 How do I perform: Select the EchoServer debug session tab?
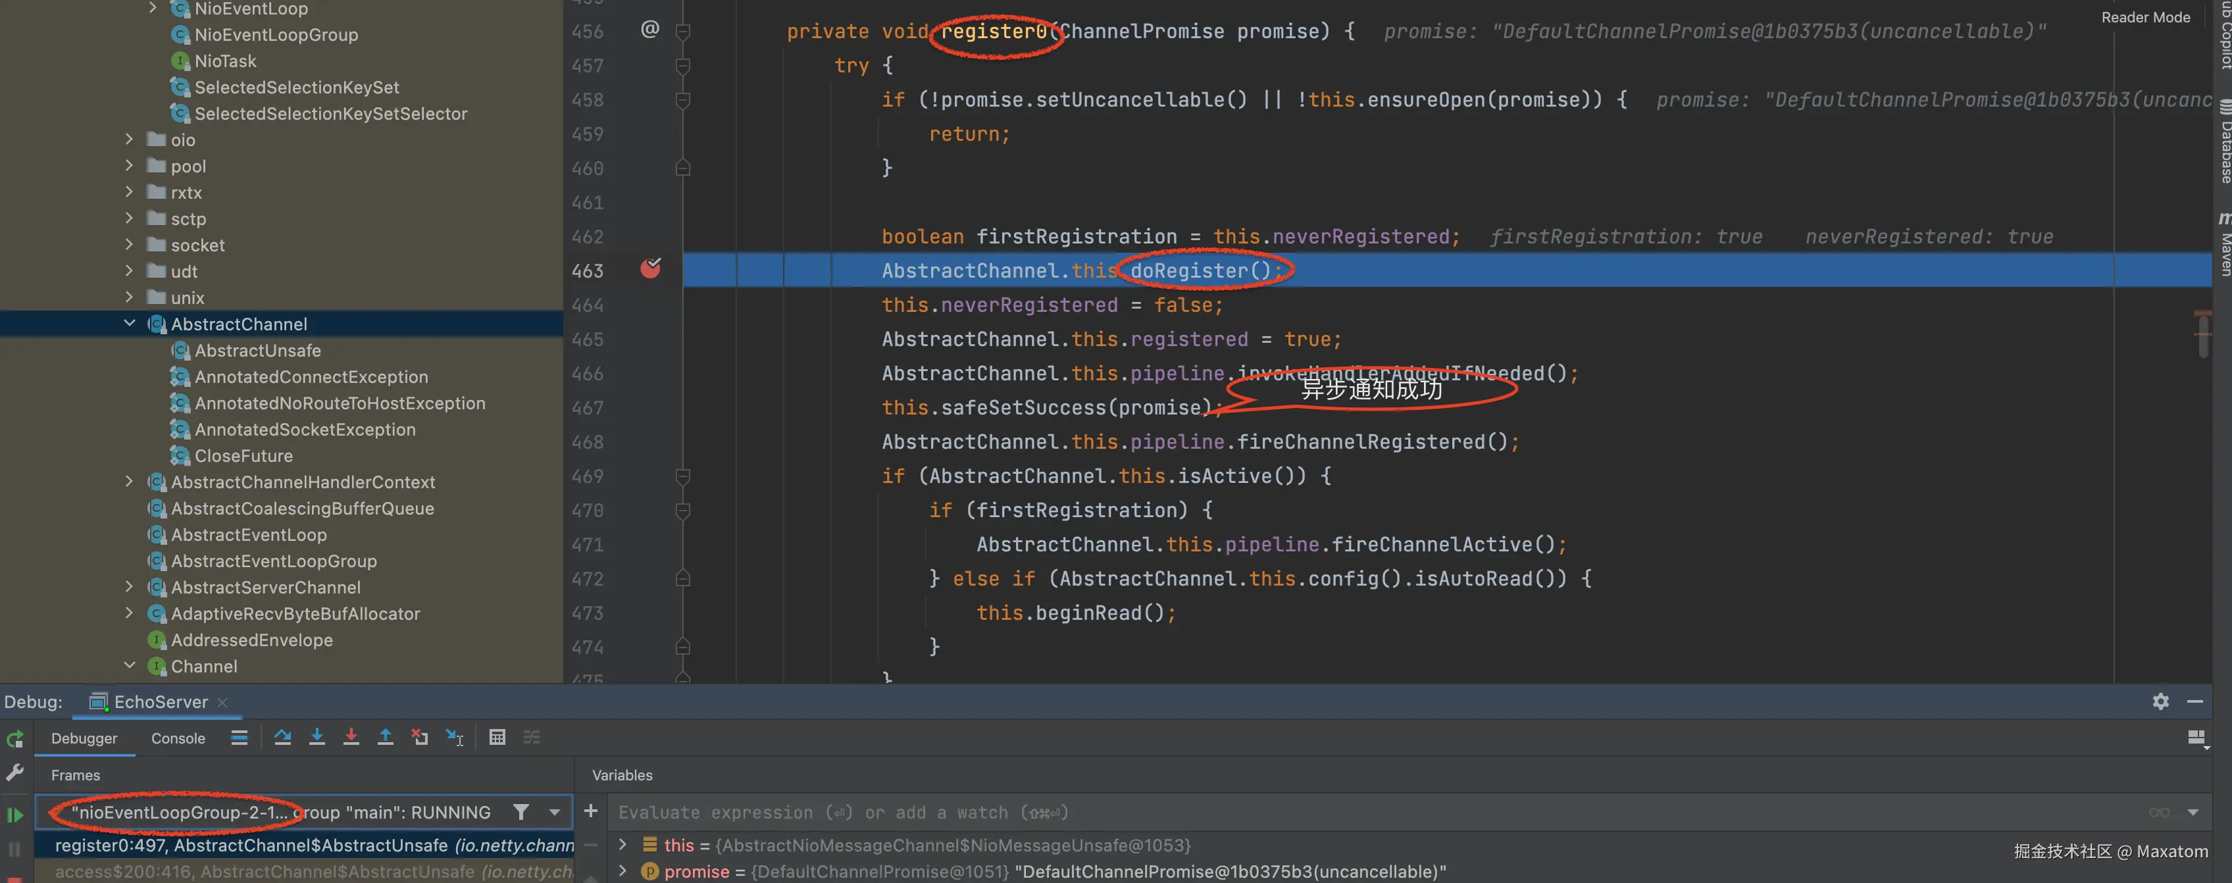[x=161, y=702]
